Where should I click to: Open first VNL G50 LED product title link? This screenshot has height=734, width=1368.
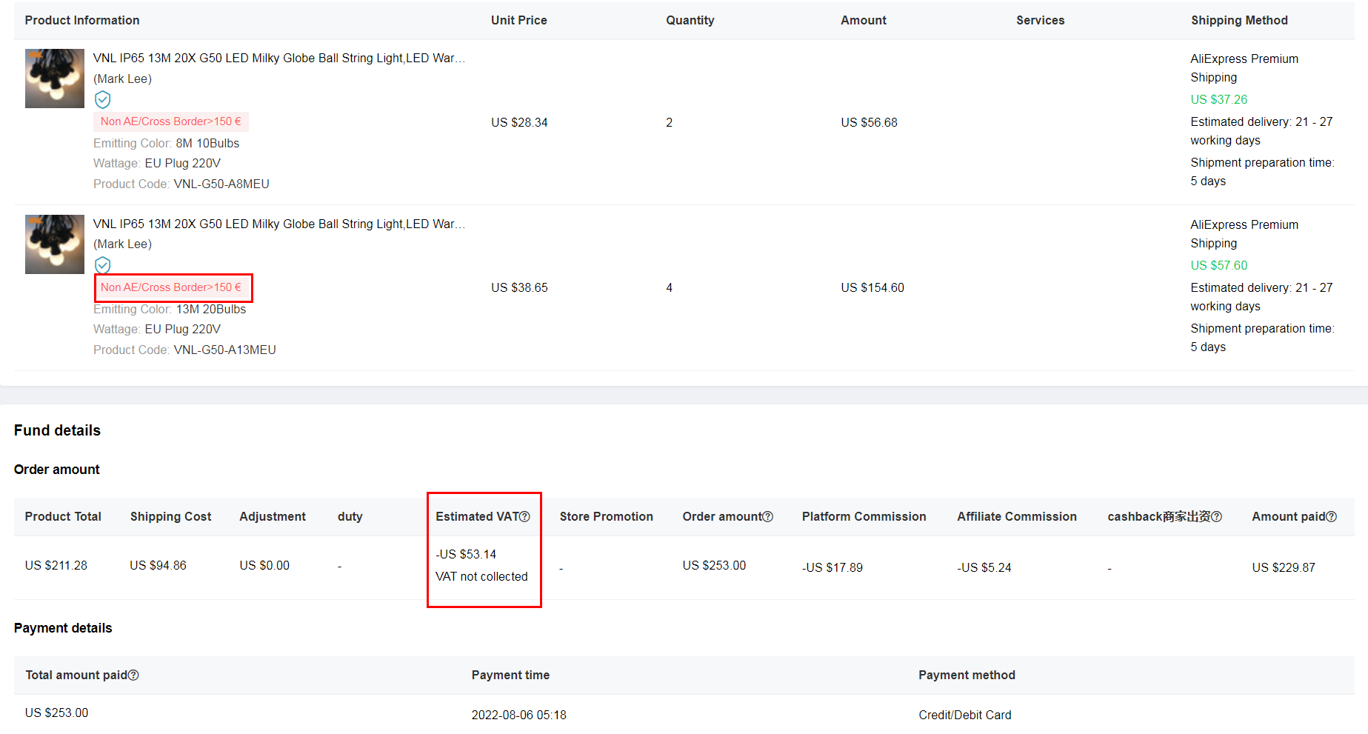(278, 59)
